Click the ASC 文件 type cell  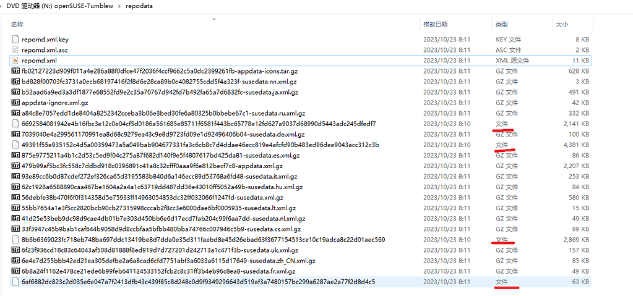[x=508, y=50]
